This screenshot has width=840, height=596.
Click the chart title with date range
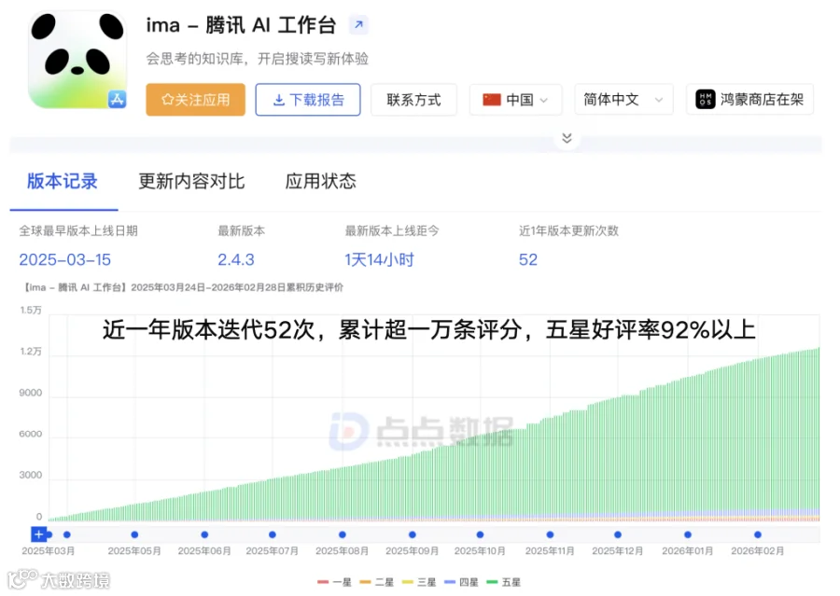tap(183, 287)
